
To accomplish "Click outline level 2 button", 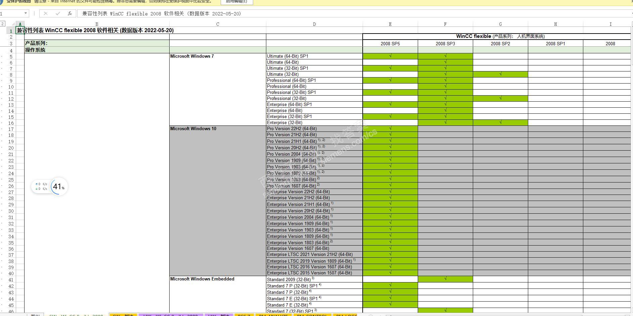I will (x=2, y=24).
